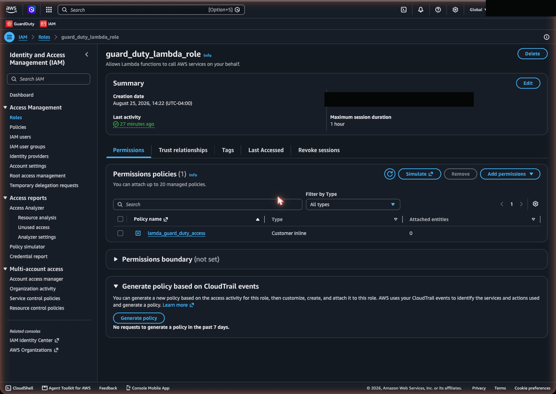Click the Delete role button
The image size is (556, 394).
point(532,54)
